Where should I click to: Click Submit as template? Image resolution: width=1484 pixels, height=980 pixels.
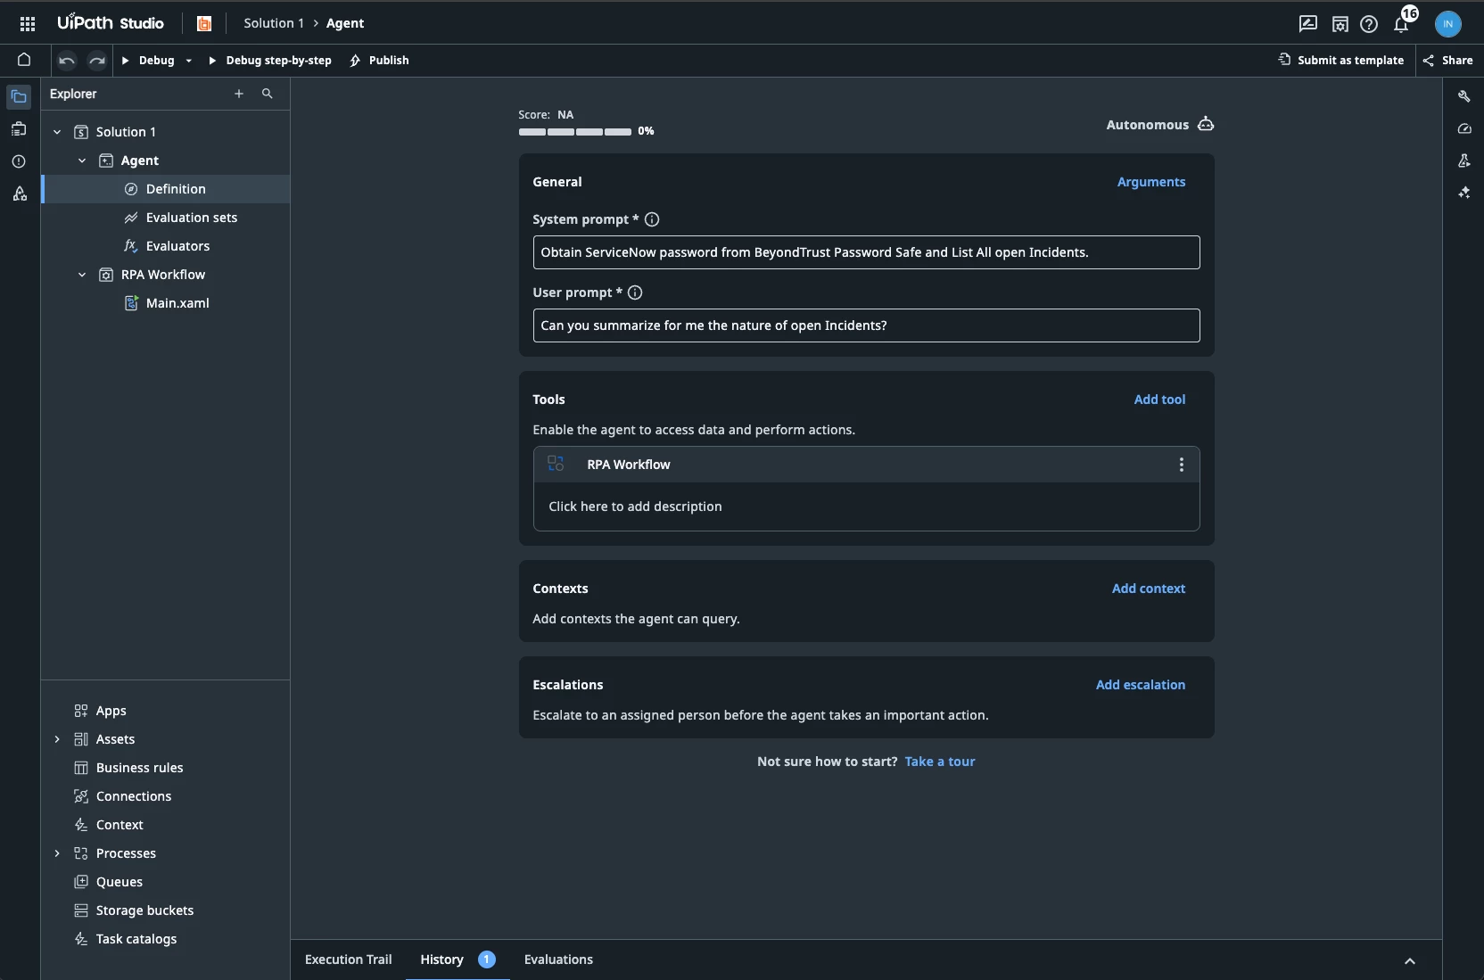[x=1341, y=61]
